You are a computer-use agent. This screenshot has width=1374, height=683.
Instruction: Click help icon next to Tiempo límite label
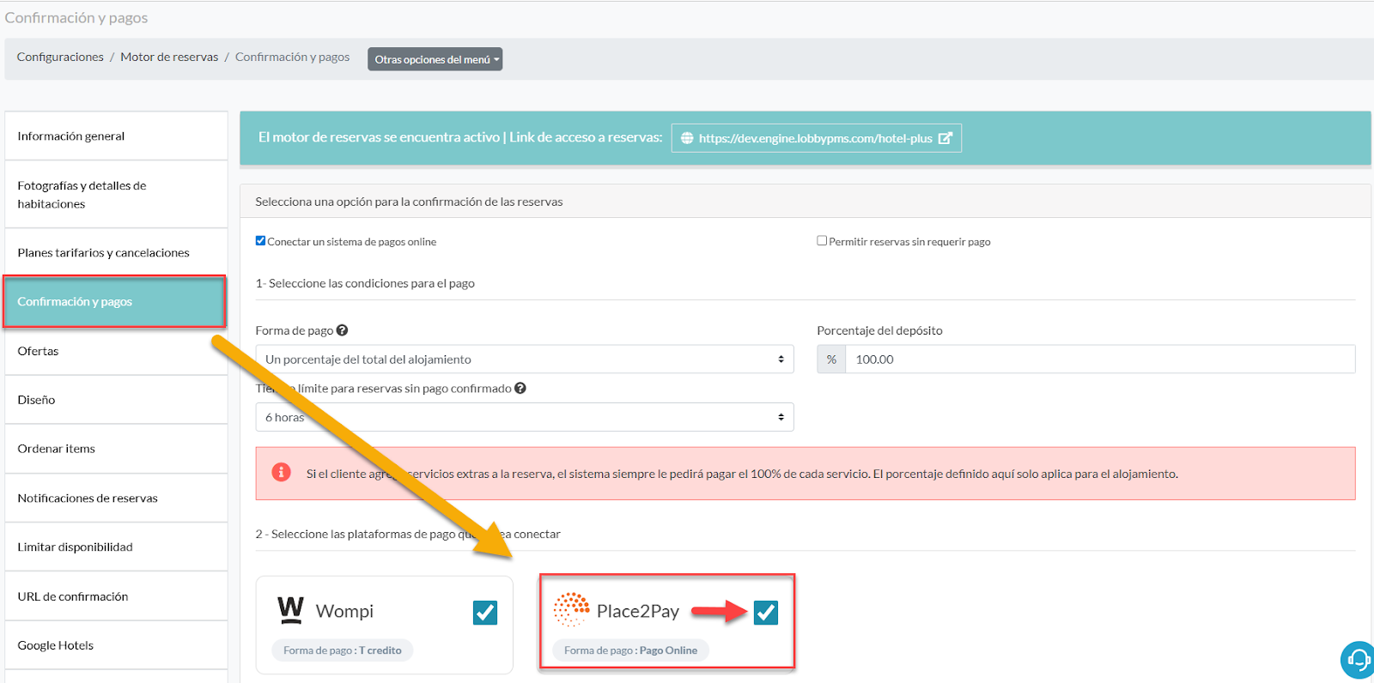[520, 389]
